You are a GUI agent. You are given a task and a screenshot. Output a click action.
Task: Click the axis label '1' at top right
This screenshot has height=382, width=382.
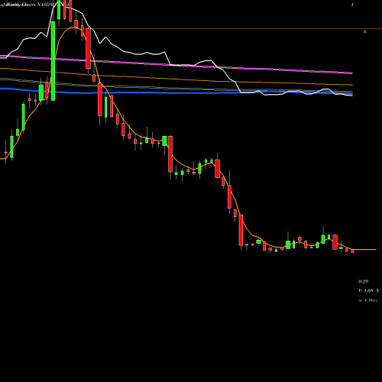click(x=352, y=5)
